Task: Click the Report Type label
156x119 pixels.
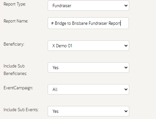Action: [x=15, y=4]
